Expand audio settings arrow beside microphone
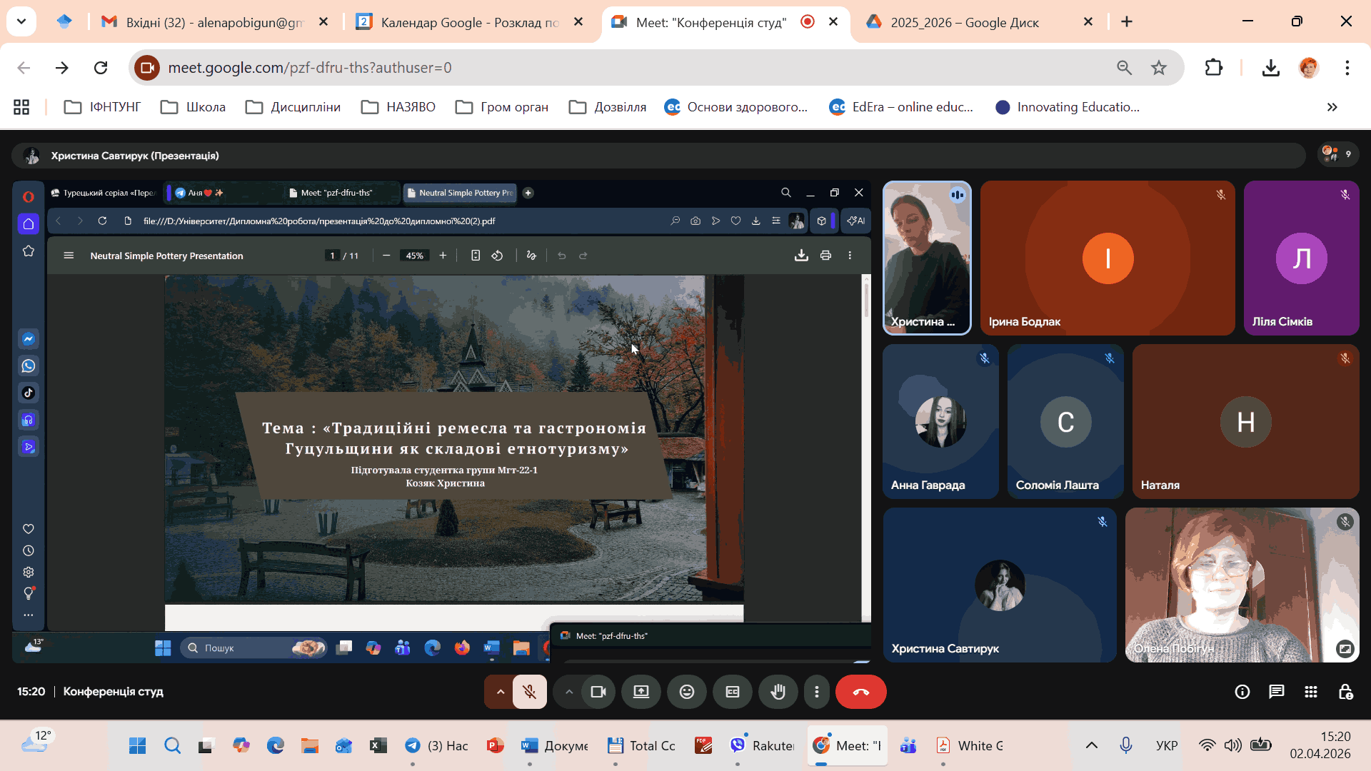The image size is (1371, 771). [500, 692]
